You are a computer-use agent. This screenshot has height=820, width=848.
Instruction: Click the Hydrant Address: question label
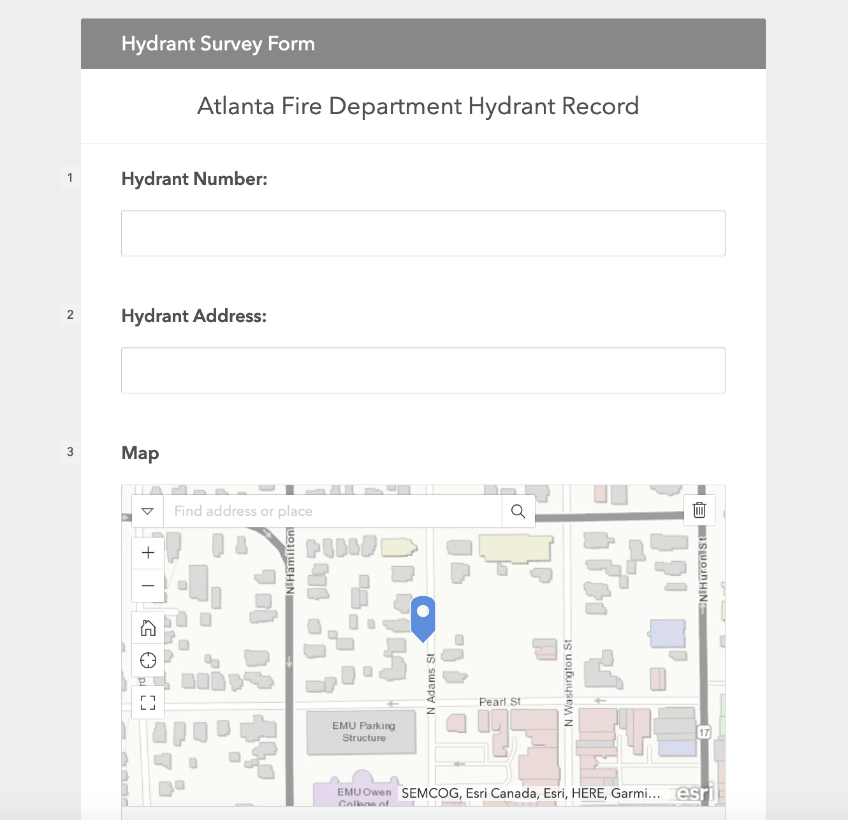click(x=194, y=316)
